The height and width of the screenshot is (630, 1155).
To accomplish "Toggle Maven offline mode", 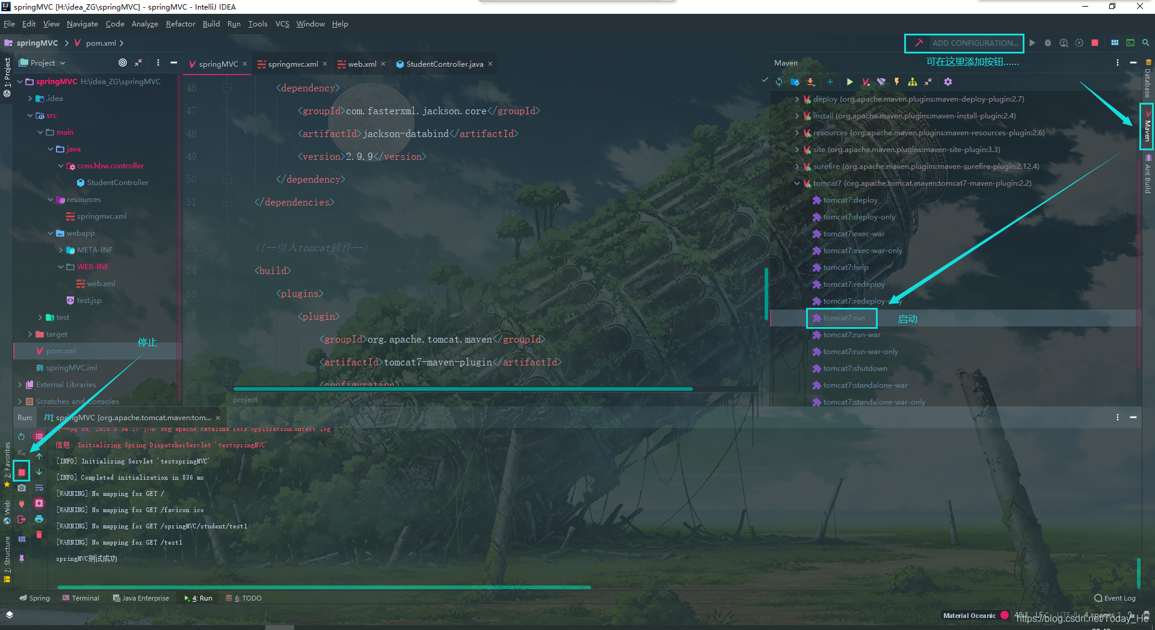I will pyautogui.click(x=881, y=82).
